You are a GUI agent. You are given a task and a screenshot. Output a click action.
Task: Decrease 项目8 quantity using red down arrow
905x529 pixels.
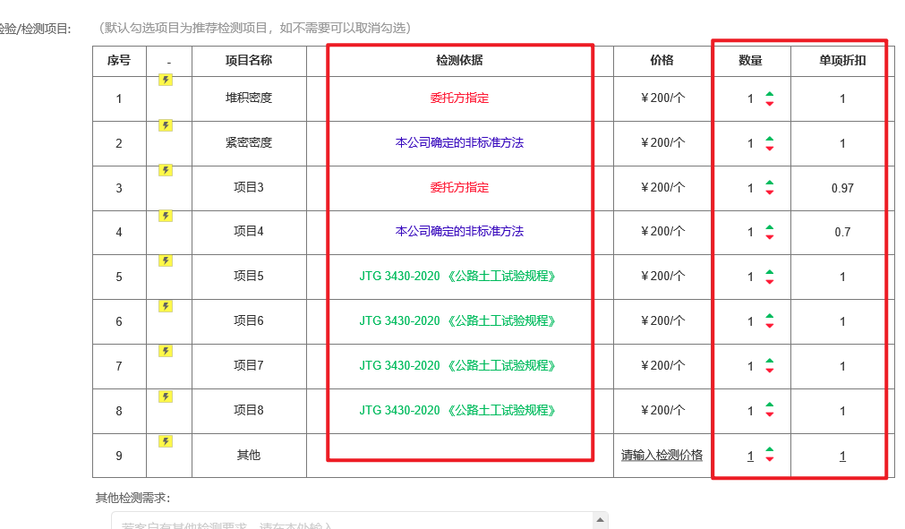click(x=769, y=414)
